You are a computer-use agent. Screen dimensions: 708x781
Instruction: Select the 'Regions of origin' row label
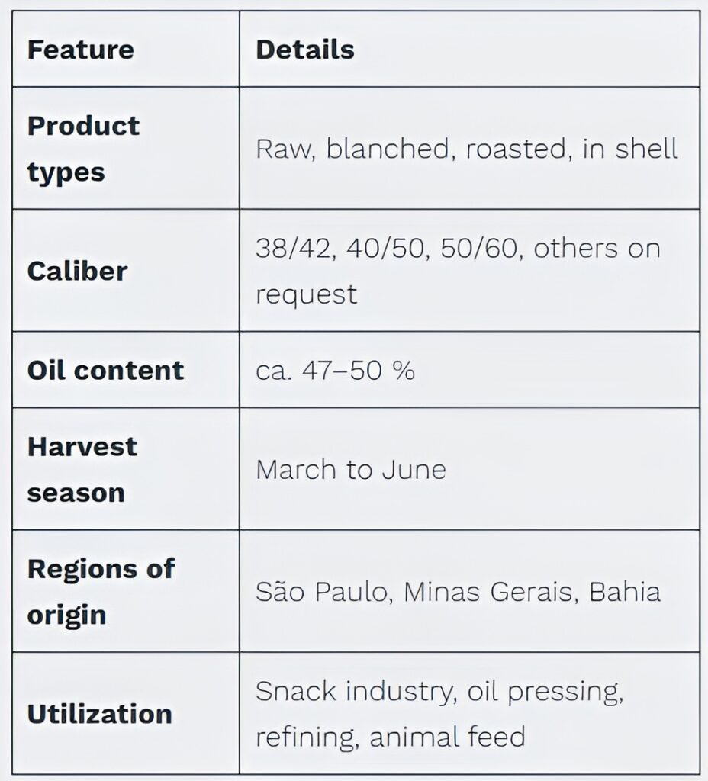coord(101,591)
